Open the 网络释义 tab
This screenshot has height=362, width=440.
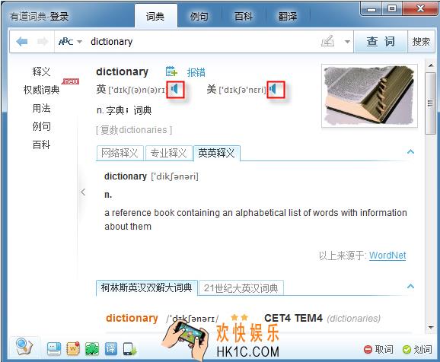pos(120,153)
